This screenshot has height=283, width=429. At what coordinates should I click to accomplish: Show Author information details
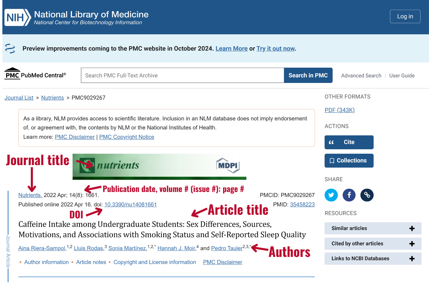pos(46,262)
